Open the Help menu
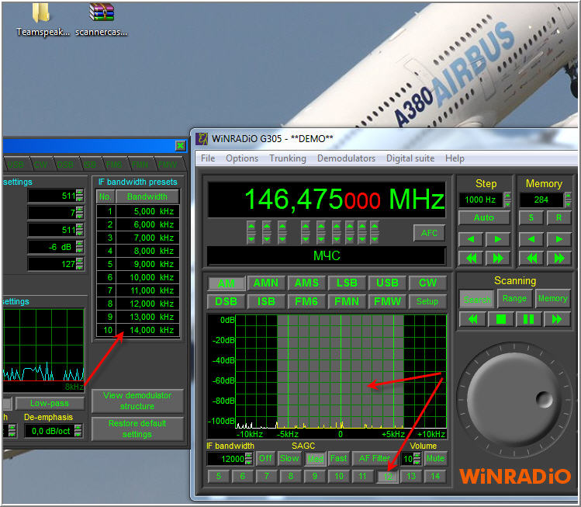 click(x=455, y=158)
